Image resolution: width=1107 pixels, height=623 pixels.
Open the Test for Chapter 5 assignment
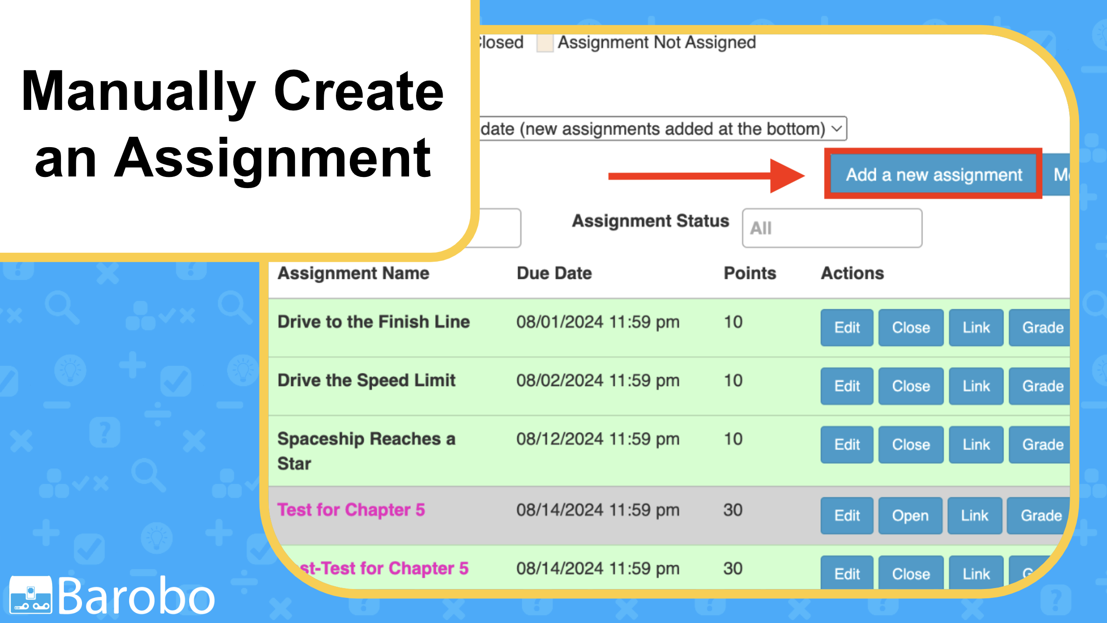coord(910,515)
